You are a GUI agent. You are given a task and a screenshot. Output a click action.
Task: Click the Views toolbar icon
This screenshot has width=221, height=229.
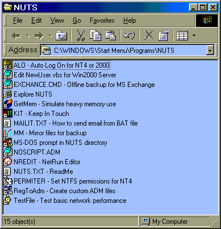182,35
